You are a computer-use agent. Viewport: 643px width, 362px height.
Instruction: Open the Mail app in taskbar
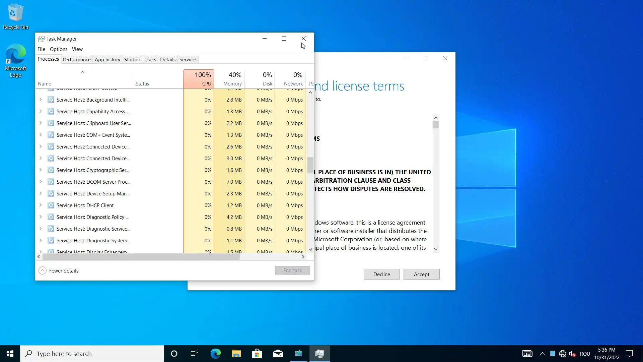[278, 354]
